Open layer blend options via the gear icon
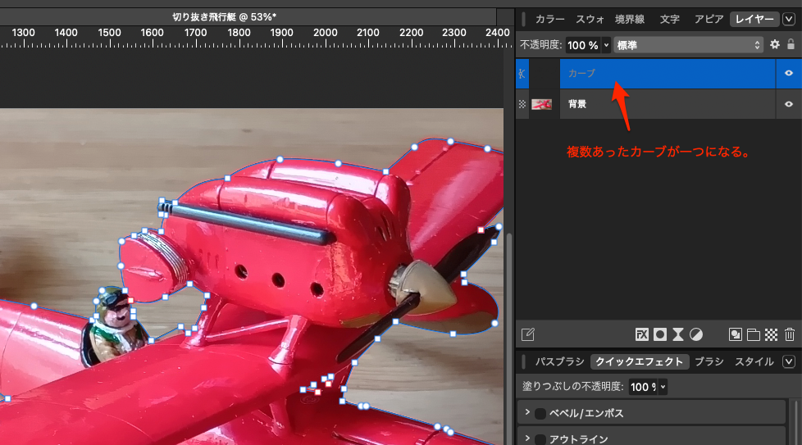Image resolution: width=802 pixels, height=445 pixels. (x=775, y=44)
